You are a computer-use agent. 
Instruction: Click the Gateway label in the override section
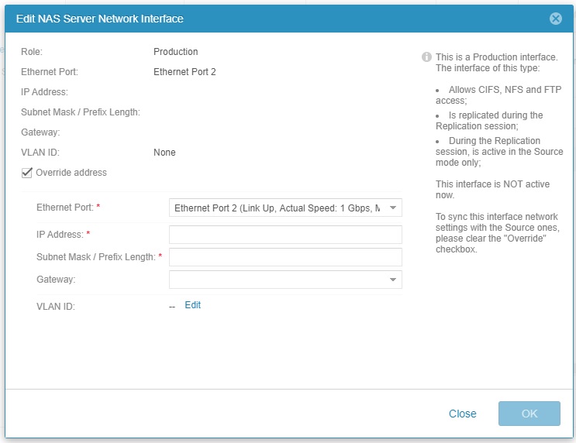click(x=53, y=280)
